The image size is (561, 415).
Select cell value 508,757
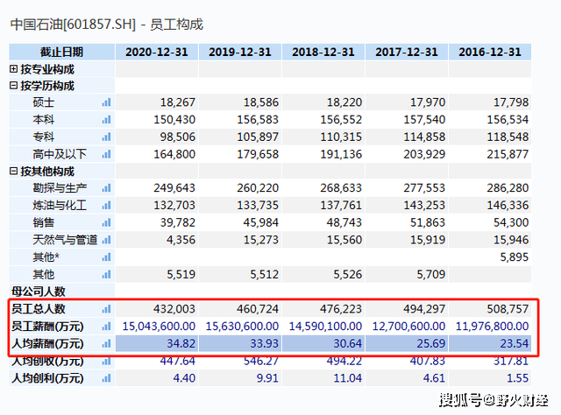[x=508, y=309]
